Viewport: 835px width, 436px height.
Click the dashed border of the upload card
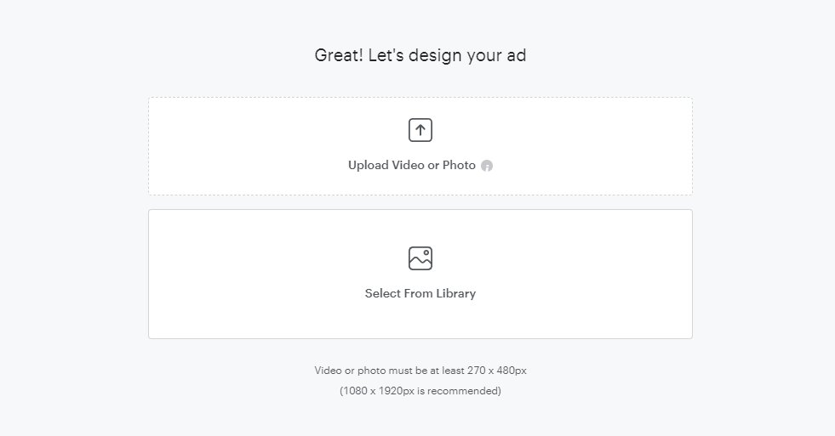tap(420, 97)
